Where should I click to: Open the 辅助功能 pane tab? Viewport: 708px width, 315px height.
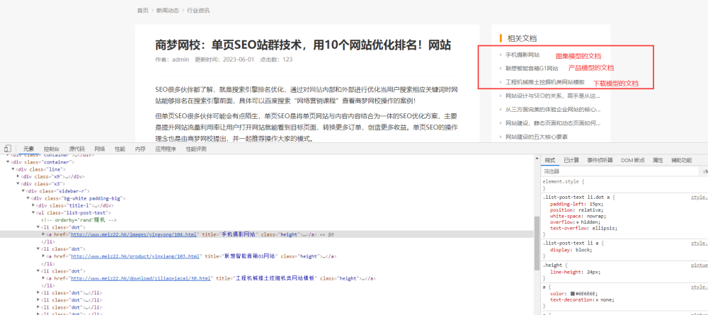coord(681,160)
